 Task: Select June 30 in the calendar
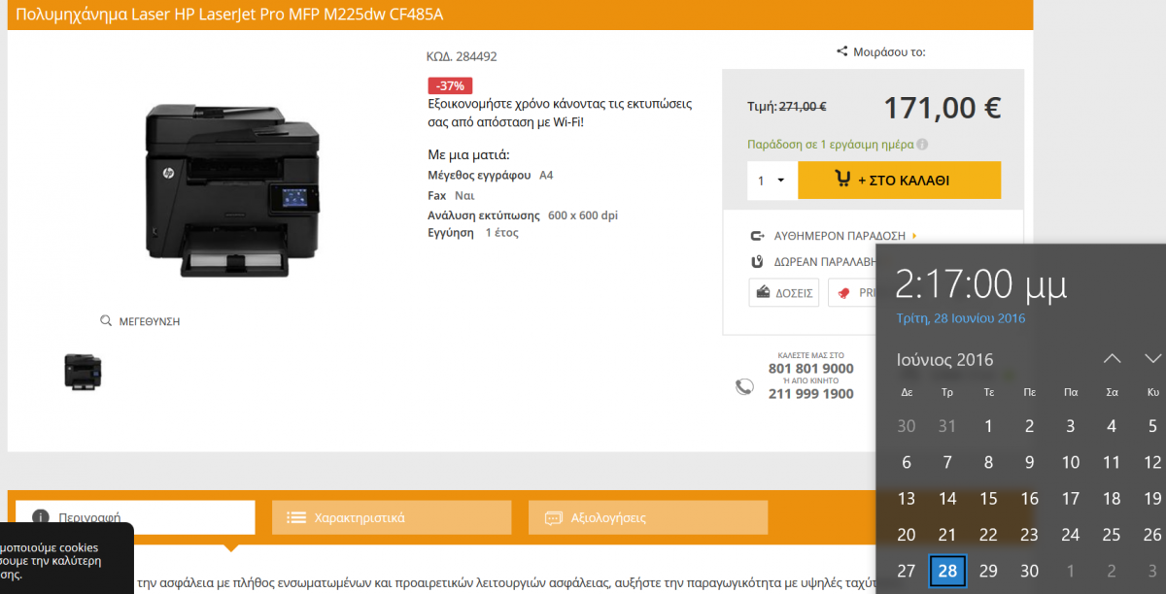(1029, 571)
